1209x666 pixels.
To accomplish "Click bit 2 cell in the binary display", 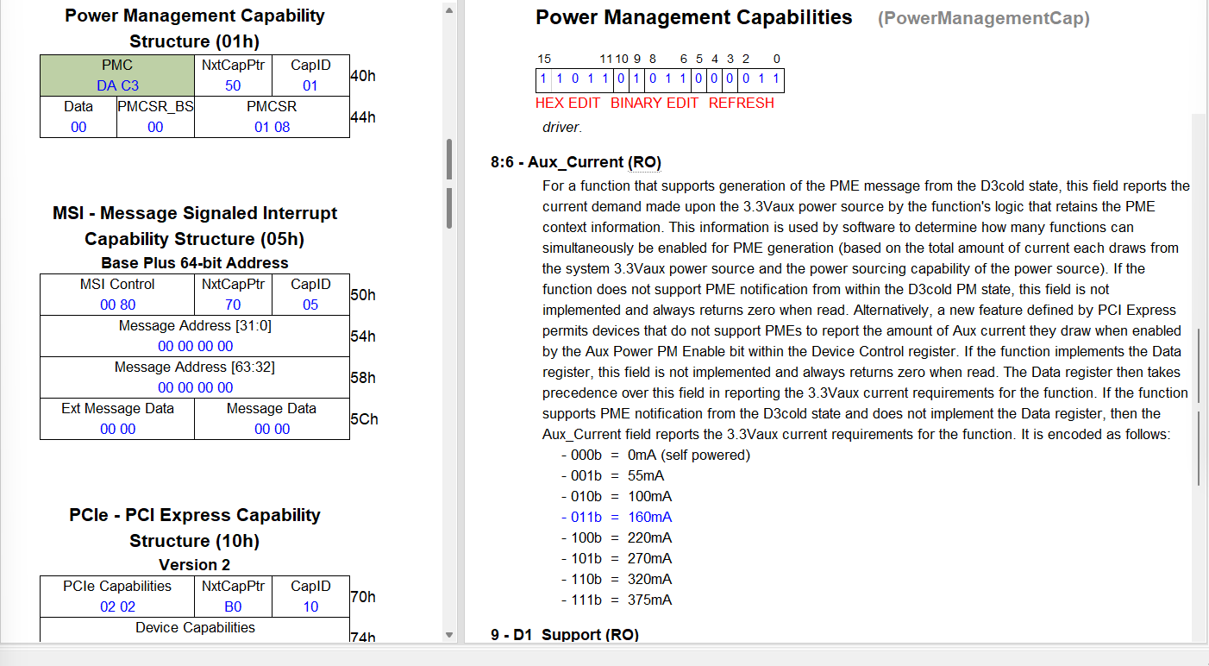I will tap(745, 80).
